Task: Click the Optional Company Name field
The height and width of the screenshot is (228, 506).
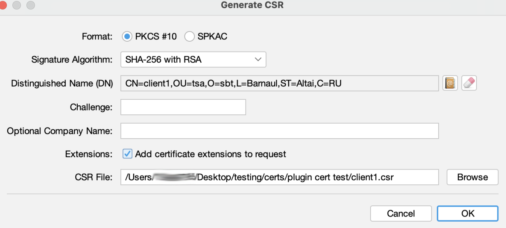Action: point(279,131)
